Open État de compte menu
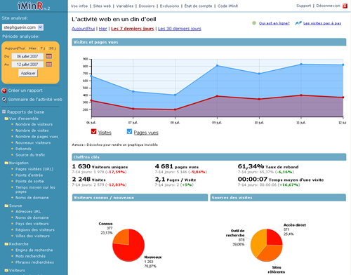This screenshot has width=351, height=275. (198, 6)
